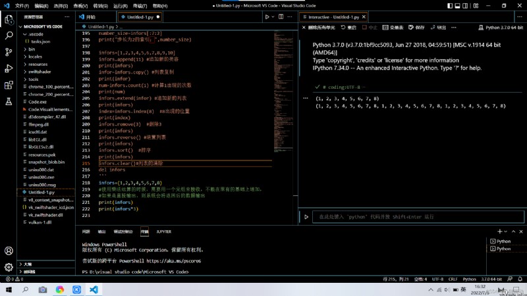Image resolution: width=527 pixels, height=296 pixels.
Task: Open cell output options ellipsis
Action: click(305, 98)
